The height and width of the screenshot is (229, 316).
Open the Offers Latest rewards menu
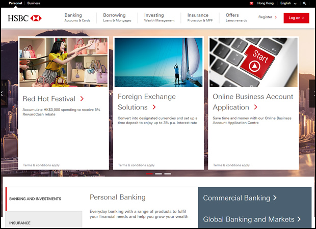(236, 17)
